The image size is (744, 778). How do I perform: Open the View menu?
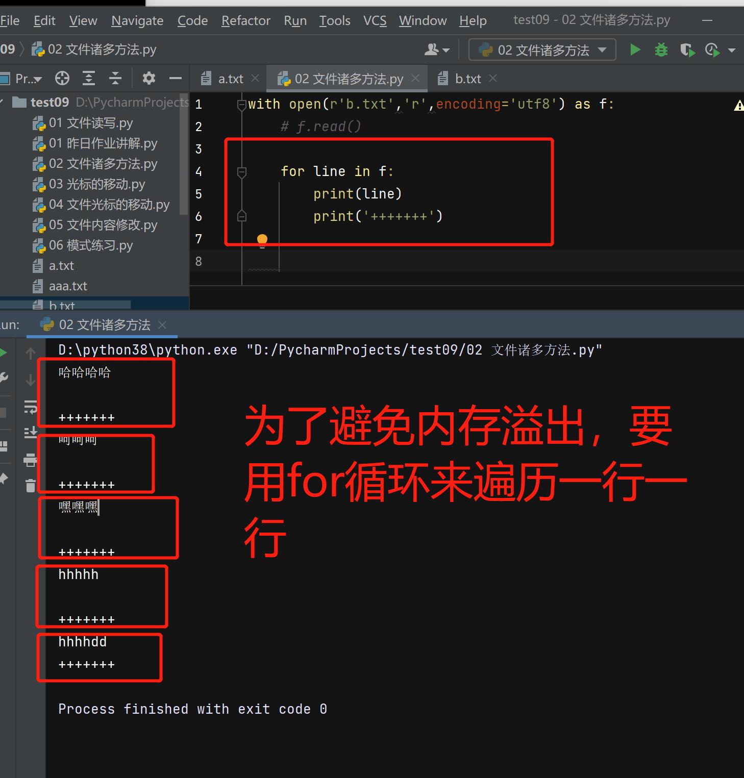(83, 20)
